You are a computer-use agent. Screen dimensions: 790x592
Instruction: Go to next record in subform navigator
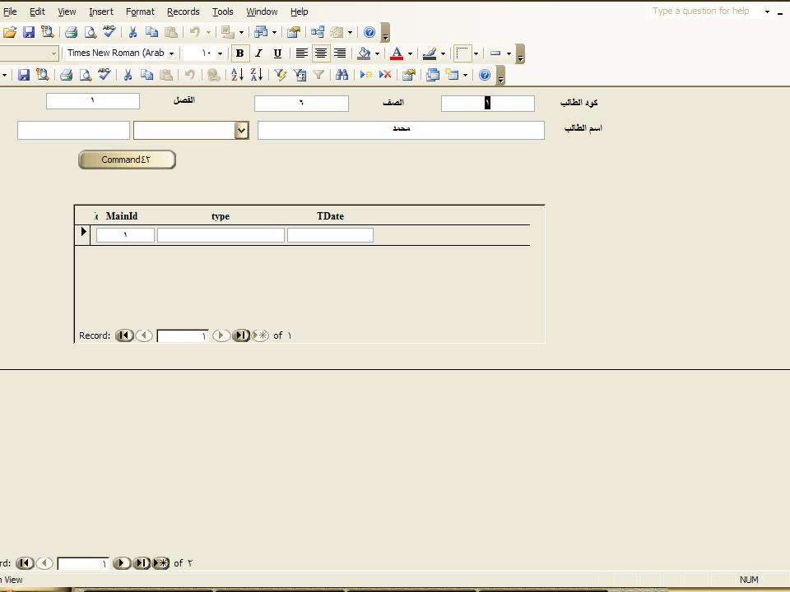pos(221,335)
